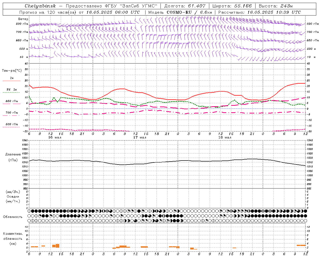This screenshot has height=256, width=320.
Task: Click the "17 мая" date label
Action: [140, 137]
